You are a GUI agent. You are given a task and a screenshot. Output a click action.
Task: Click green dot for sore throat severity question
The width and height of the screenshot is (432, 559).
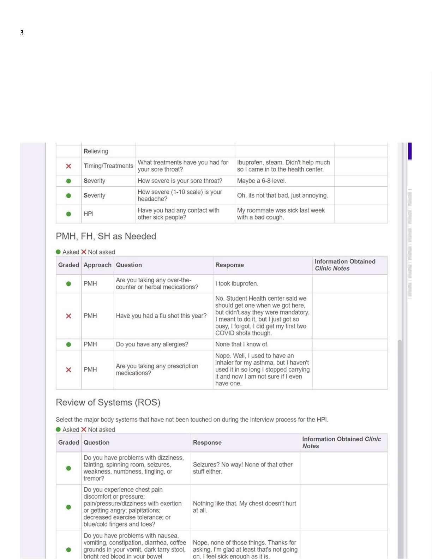click(x=68, y=181)
